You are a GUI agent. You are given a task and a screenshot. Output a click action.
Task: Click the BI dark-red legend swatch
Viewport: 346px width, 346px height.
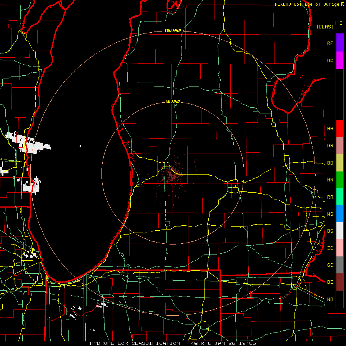coord(339,282)
